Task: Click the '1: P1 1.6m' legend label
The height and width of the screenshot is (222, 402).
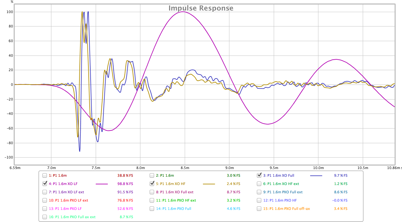Action: coord(58,175)
